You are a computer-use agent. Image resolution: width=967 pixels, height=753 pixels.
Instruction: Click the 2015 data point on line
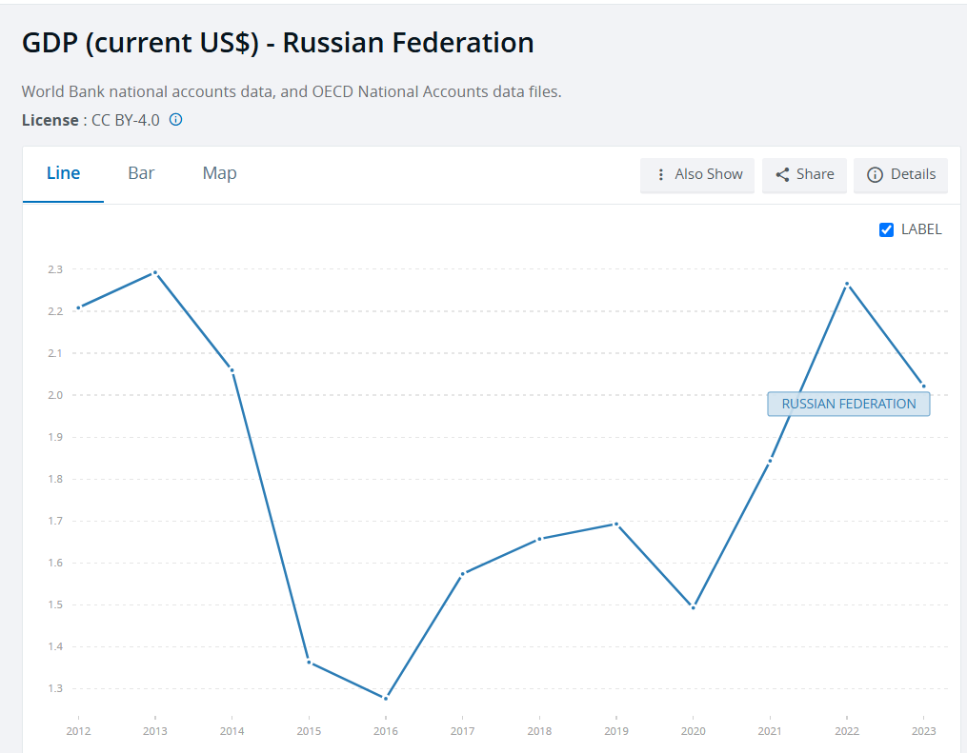tap(309, 663)
